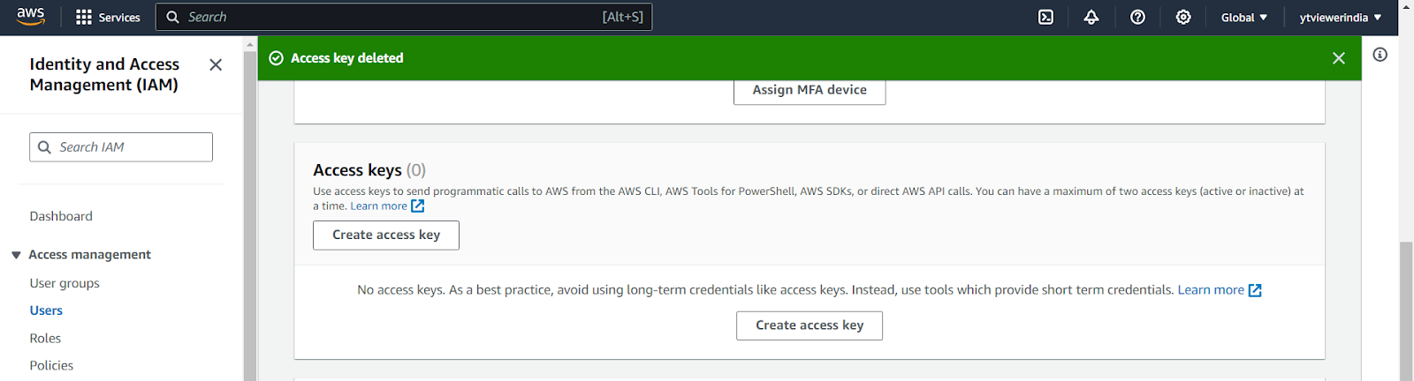Dismiss the Access key deleted banner
This screenshot has height=381, width=1414.
pyautogui.click(x=1338, y=58)
